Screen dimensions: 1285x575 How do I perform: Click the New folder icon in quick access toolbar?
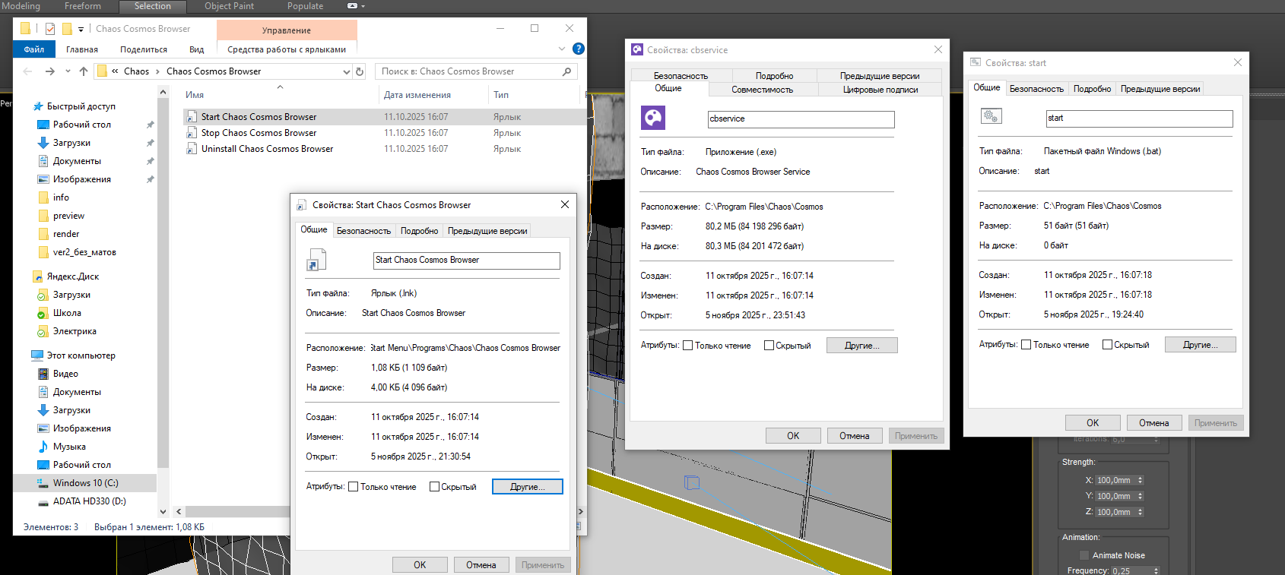click(x=67, y=29)
